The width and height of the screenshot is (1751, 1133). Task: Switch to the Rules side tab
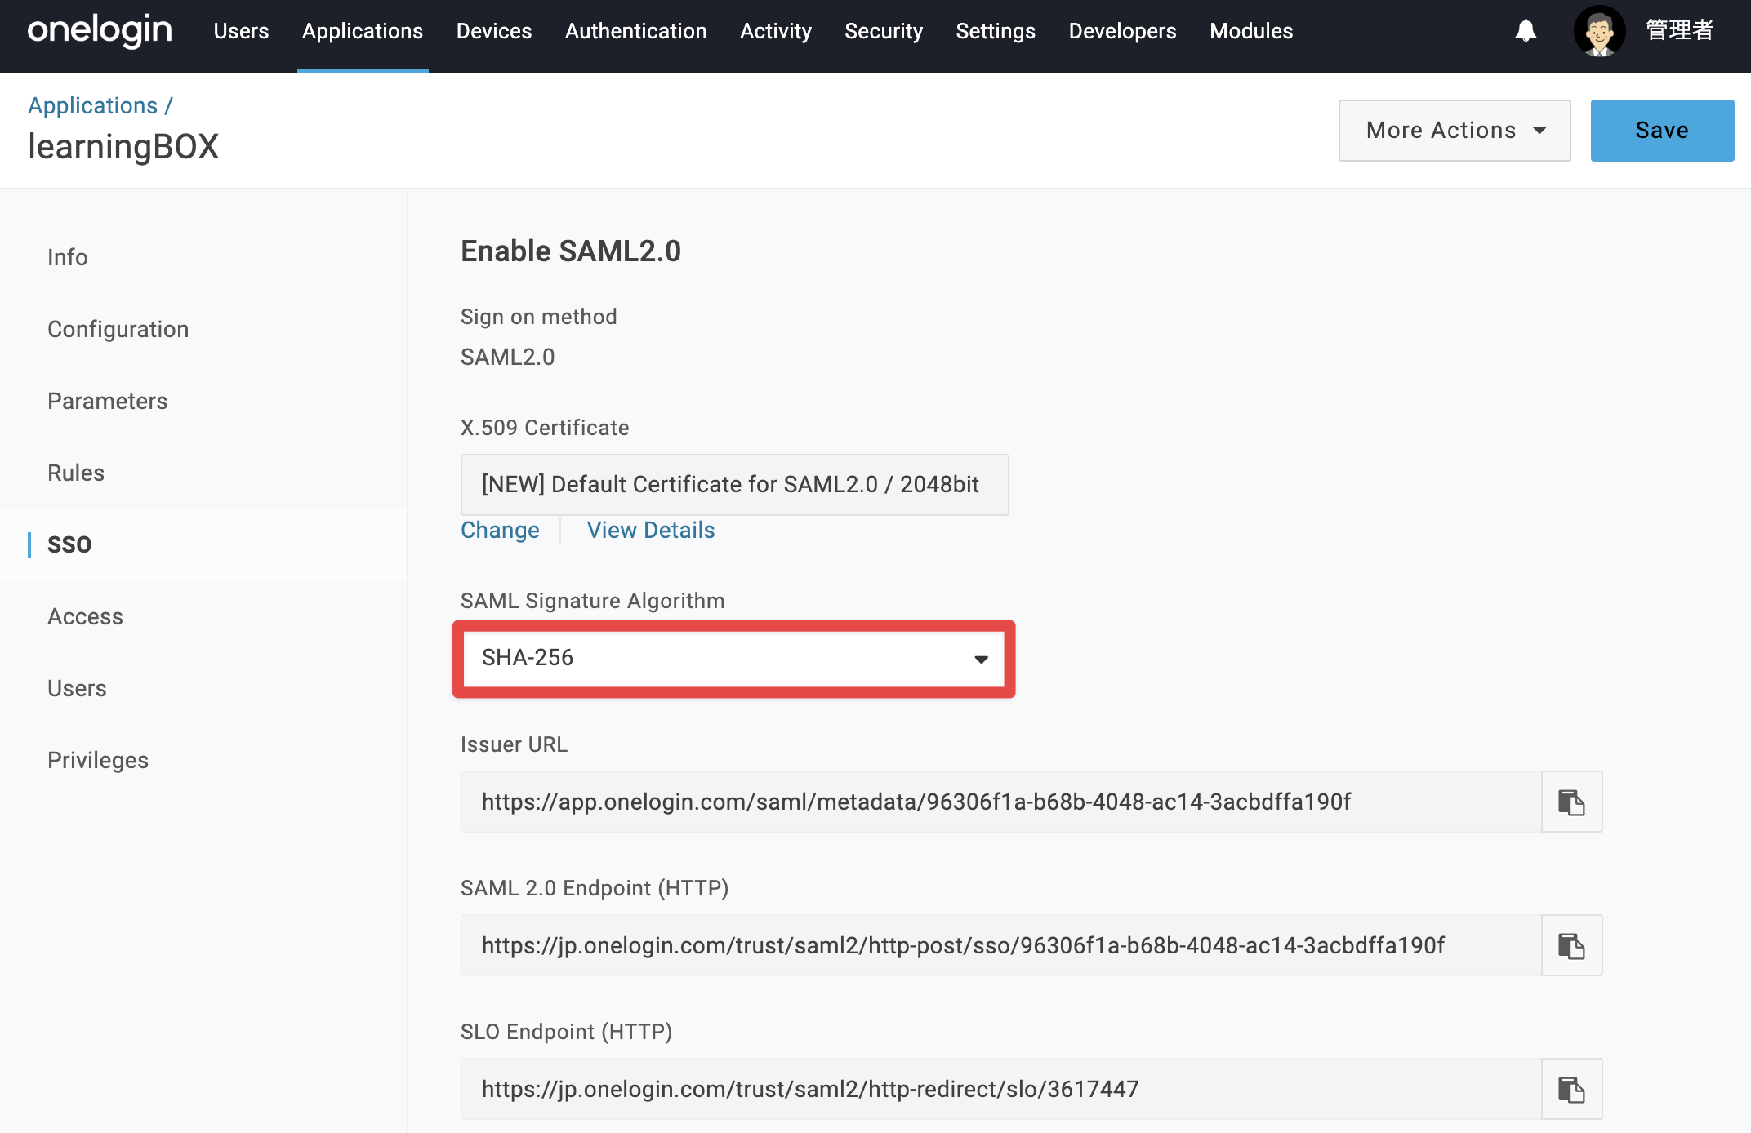[x=76, y=473]
